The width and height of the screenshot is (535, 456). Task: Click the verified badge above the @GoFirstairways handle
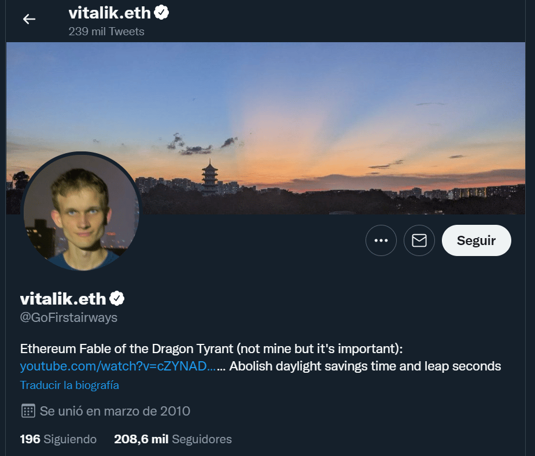coord(117,298)
